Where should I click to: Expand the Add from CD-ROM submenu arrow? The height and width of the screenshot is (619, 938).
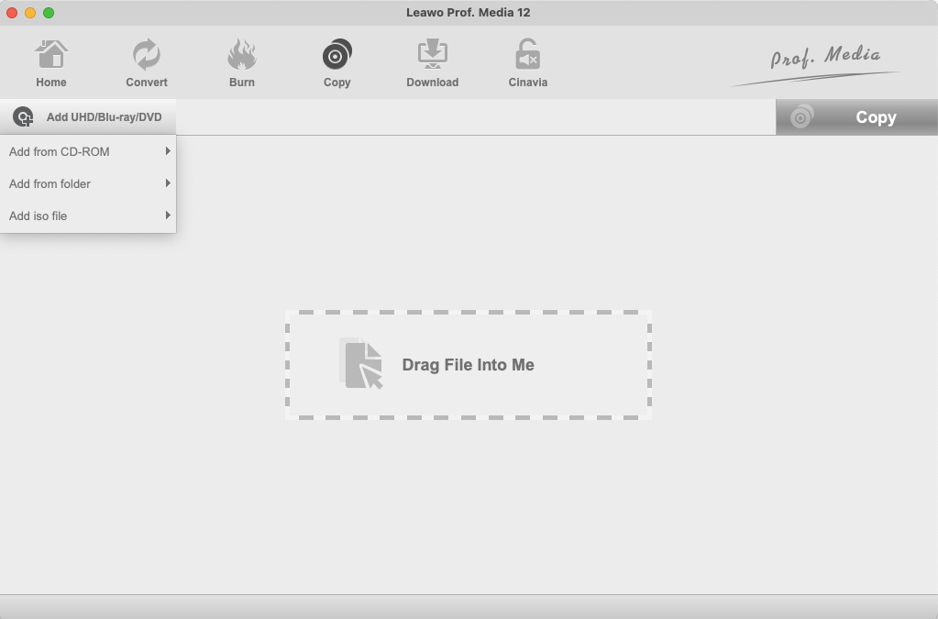pyautogui.click(x=168, y=151)
